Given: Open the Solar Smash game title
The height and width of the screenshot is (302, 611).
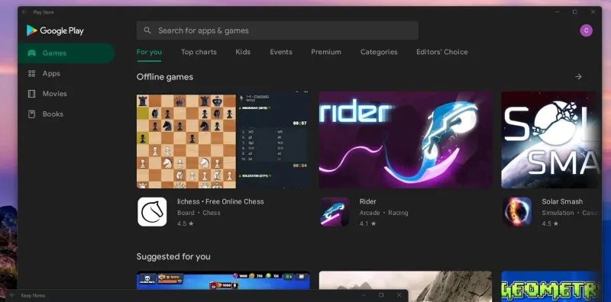Looking at the screenshot, I should tap(562, 201).
